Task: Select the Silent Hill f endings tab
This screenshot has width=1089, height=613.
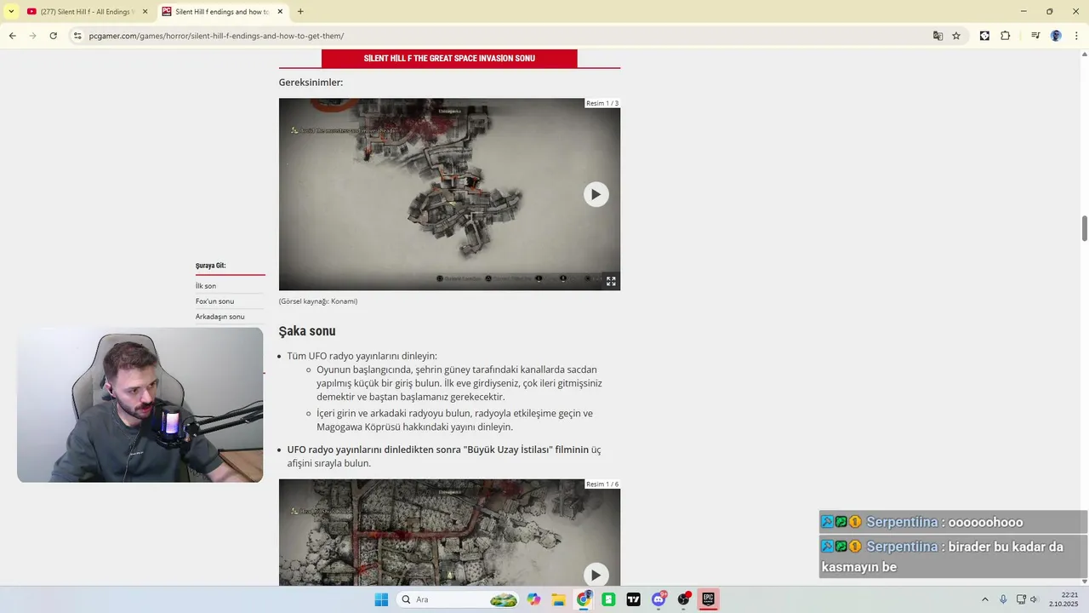Action: [223, 12]
